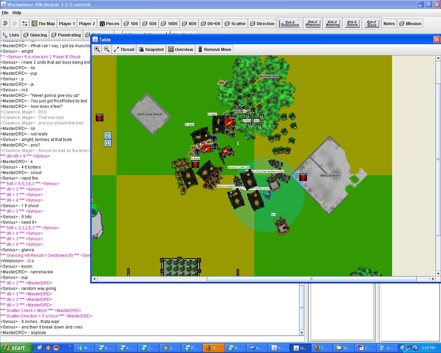Image resolution: width=441 pixels, height=353 pixels.
Task: Open the Pieces palette
Action: [109, 23]
